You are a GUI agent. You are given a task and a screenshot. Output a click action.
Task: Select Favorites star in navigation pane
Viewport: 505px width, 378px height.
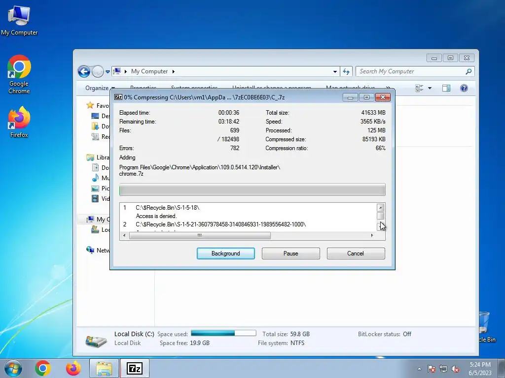(x=90, y=105)
